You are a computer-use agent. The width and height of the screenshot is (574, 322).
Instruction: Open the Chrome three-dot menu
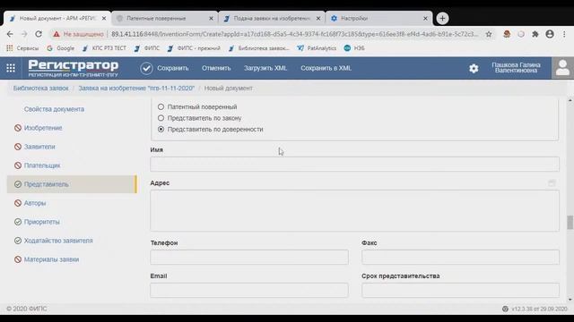point(564,34)
